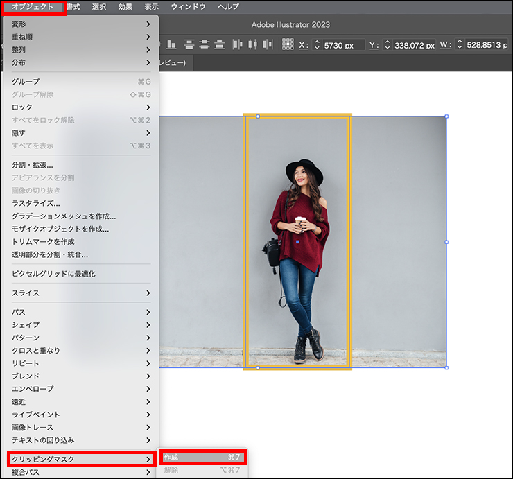Click the vertical distribute center icon
This screenshot has width=513, height=479.
click(x=205, y=44)
